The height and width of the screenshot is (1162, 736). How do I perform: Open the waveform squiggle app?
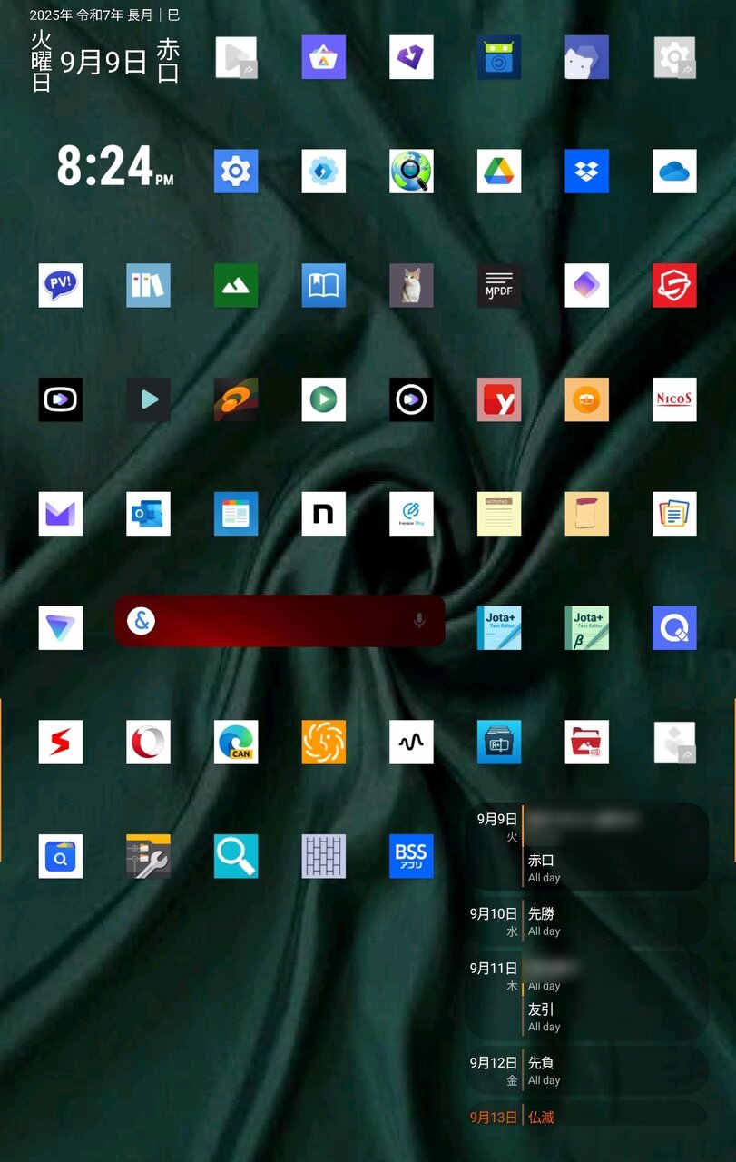(x=411, y=742)
